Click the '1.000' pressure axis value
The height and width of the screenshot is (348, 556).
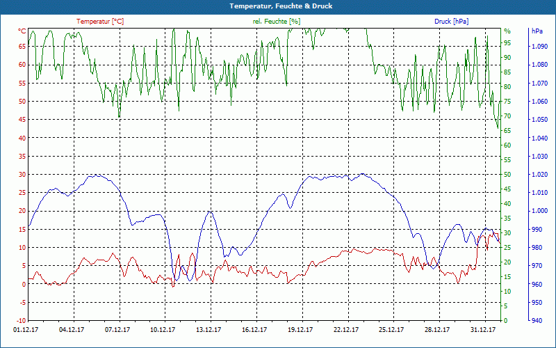pos(540,211)
